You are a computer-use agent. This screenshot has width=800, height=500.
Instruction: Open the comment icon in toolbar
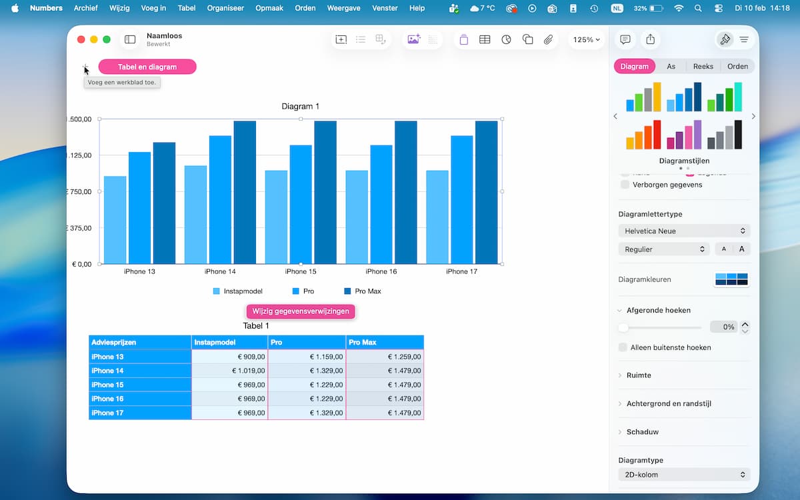pyautogui.click(x=625, y=39)
